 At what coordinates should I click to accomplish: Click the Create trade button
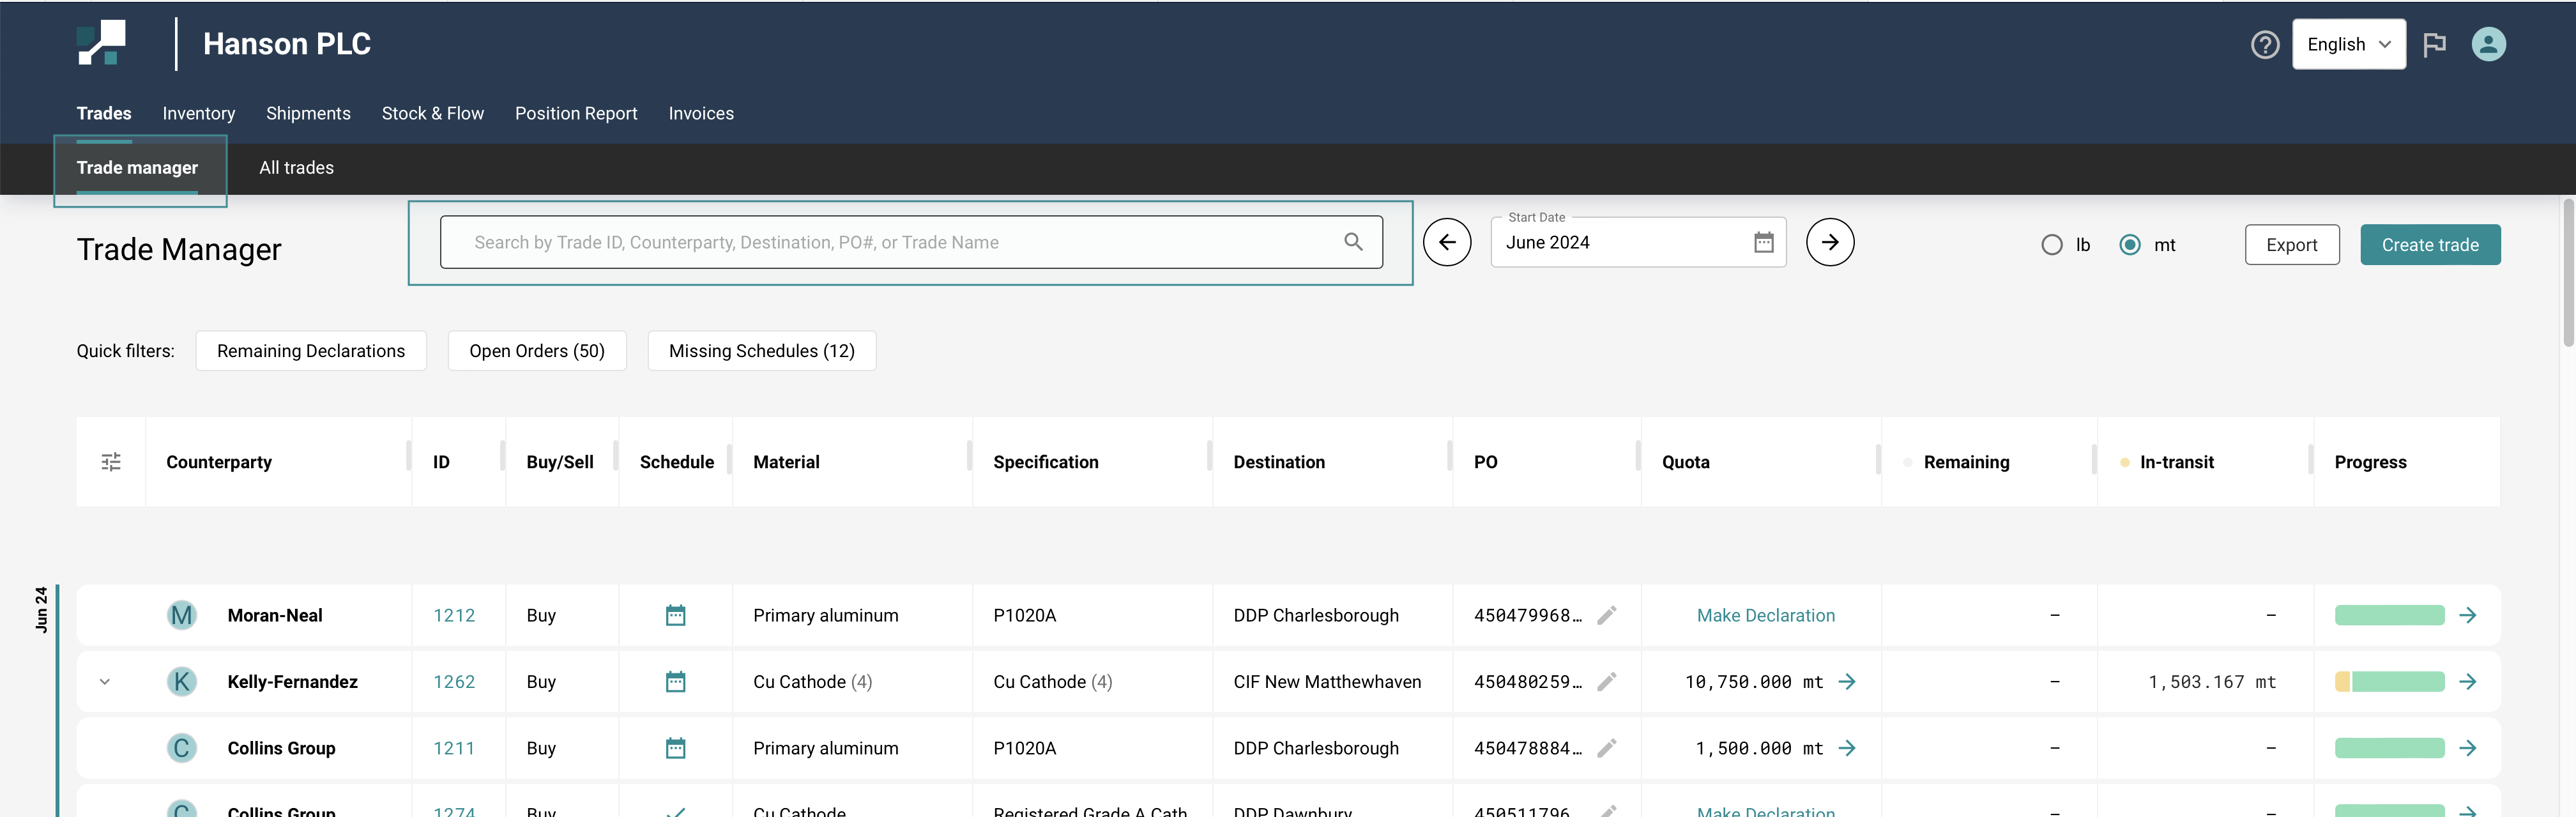coord(2429,246)
